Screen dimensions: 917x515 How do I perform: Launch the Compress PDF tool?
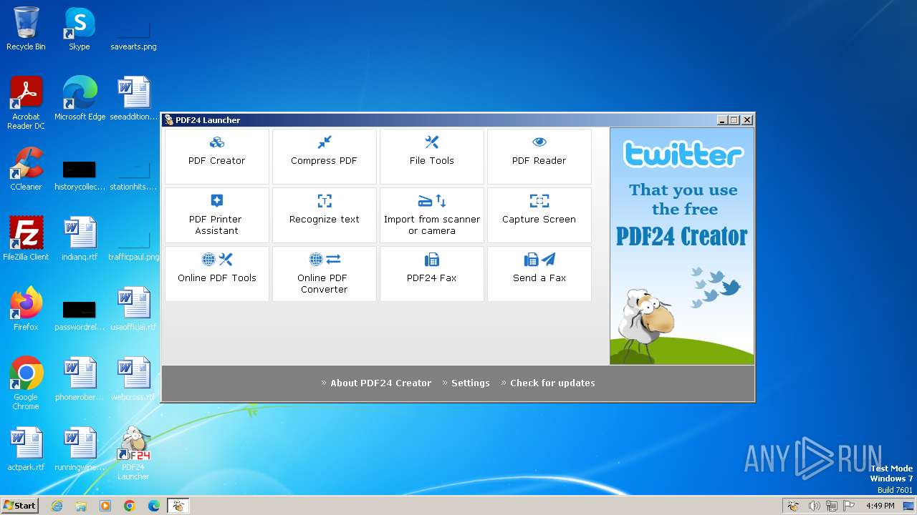click(325, 156)
